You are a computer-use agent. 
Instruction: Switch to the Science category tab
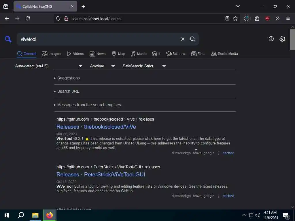coord(176,54)
